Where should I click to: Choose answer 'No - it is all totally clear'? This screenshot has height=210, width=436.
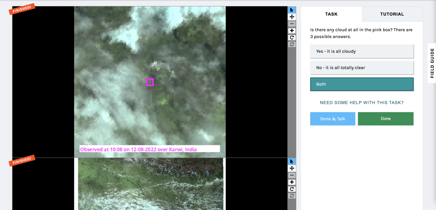(362, 68)
